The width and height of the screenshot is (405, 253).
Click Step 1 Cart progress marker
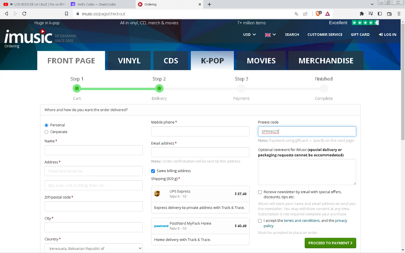[77, 88]
